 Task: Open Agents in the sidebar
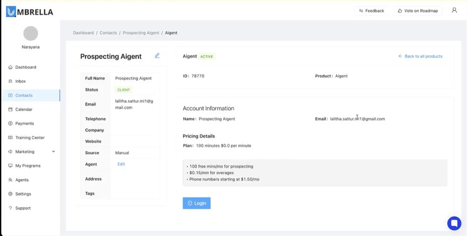[x=22, y=180]
